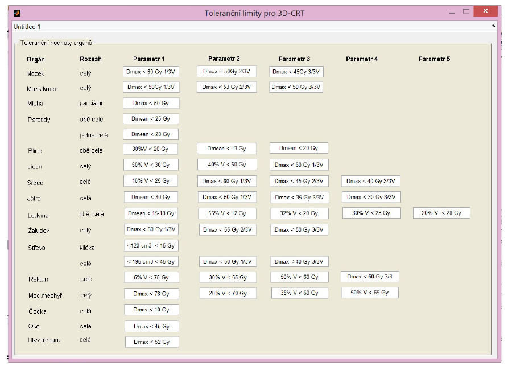Click the small arrow at the menu bar's right end

point(494,26)
